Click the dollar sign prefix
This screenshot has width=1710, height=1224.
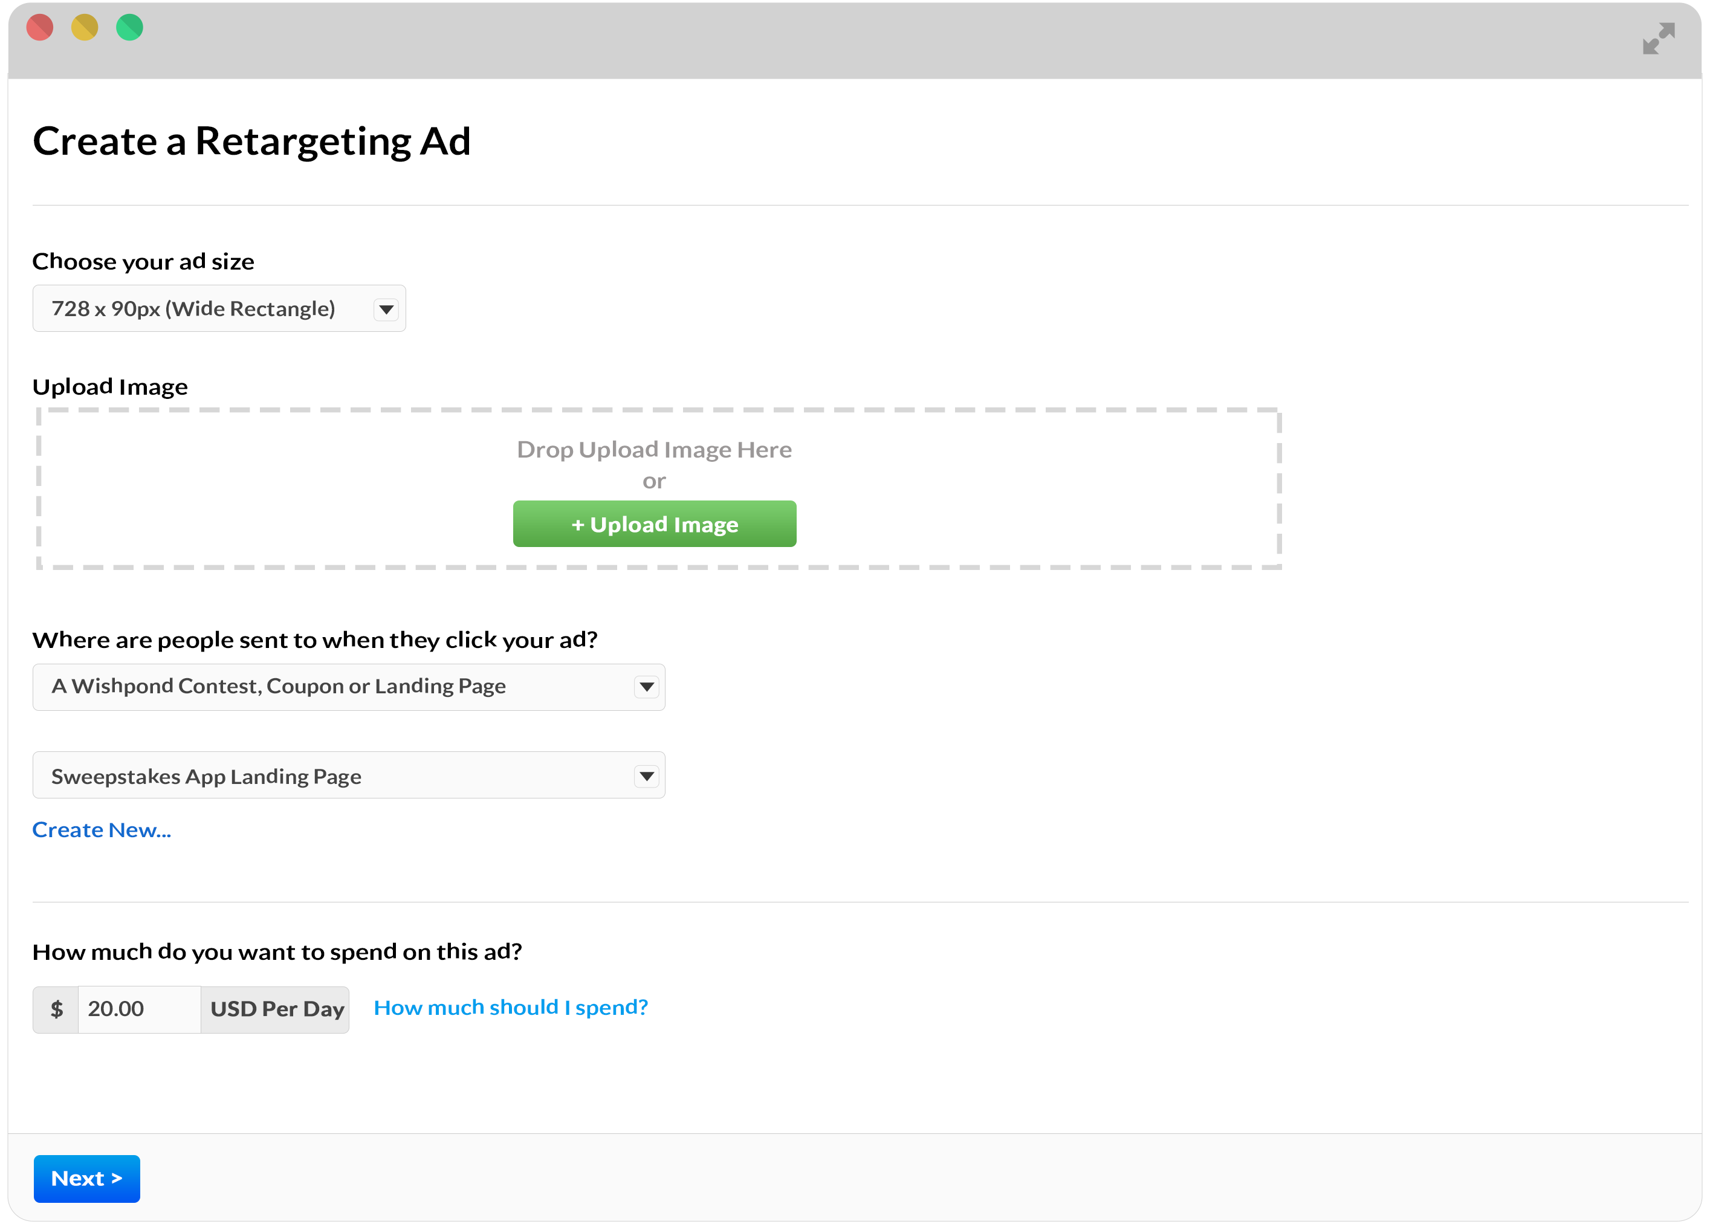[x=56, y=1009]
